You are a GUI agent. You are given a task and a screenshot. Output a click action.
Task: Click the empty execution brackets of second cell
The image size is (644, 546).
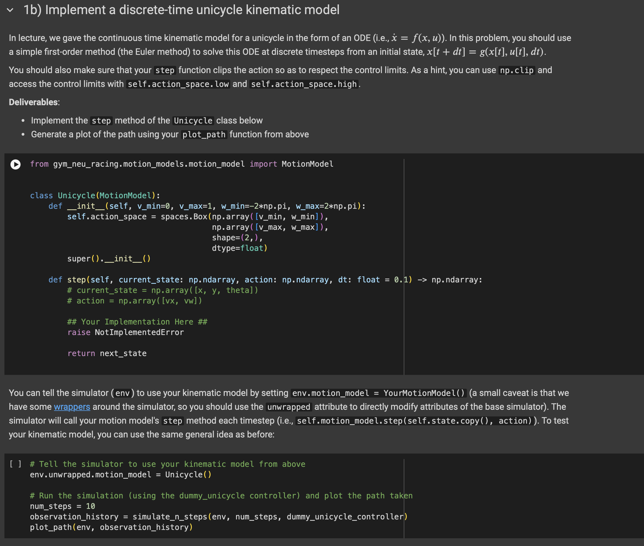[x=15, y=464]
